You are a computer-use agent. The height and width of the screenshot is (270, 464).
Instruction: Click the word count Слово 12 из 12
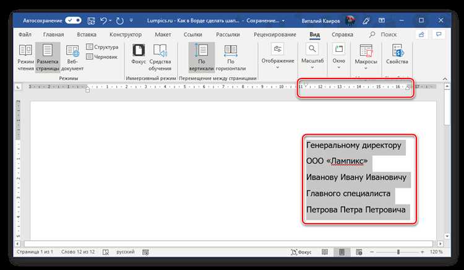(x=78, y=252)
